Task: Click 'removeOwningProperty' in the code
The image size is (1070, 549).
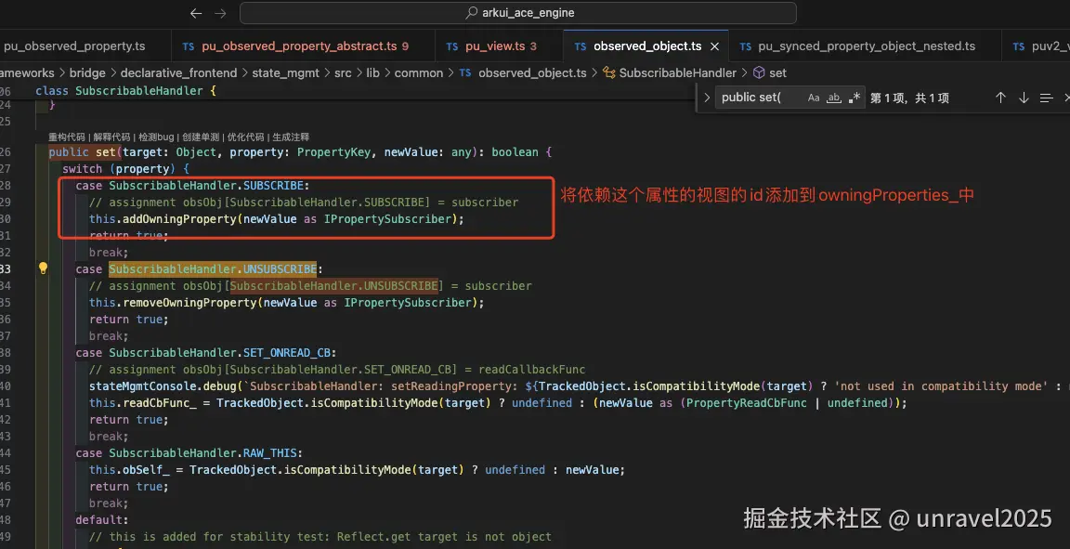Action: (189, 303)
